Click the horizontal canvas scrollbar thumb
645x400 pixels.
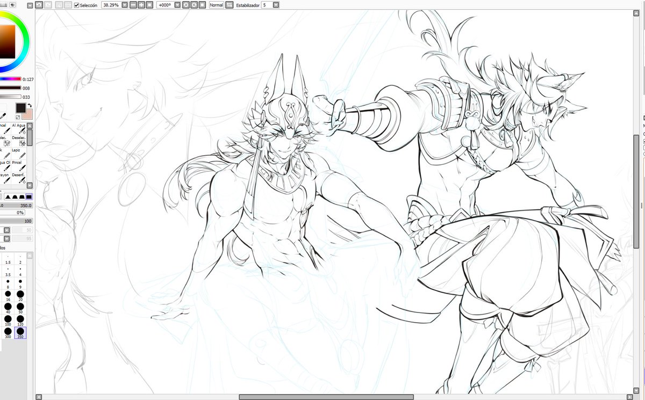(326, 397)
